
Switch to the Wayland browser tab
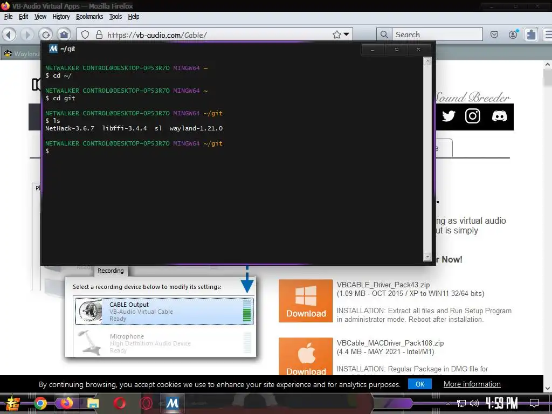21,53
